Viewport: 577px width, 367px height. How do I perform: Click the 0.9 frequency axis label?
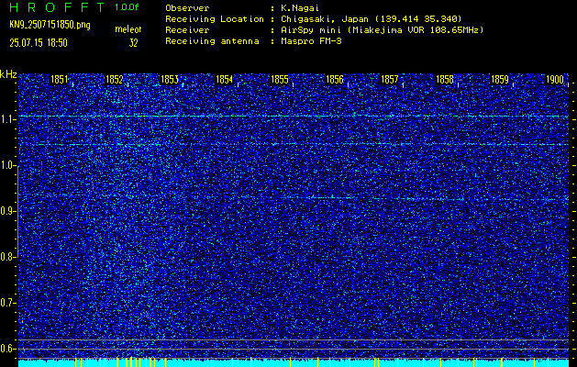pyautogui.click(x=6, y=211)
